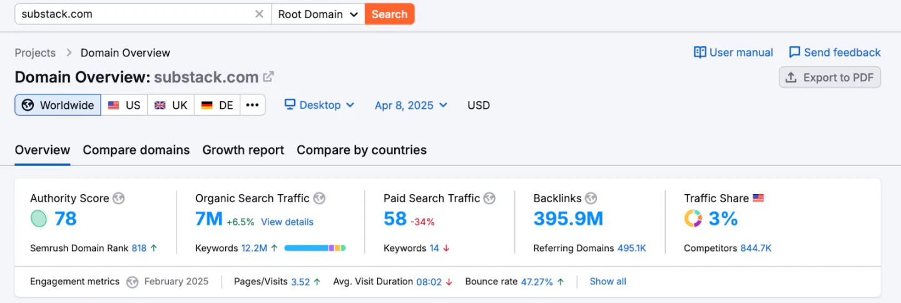Export report to PDF
This screenshot has width=901, height=303.
point(830,78)
